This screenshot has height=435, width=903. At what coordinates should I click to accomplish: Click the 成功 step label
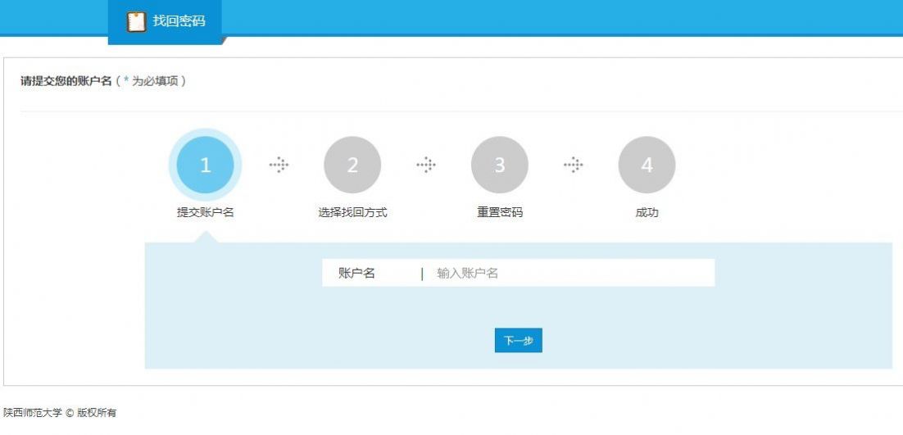click(647, 212)
